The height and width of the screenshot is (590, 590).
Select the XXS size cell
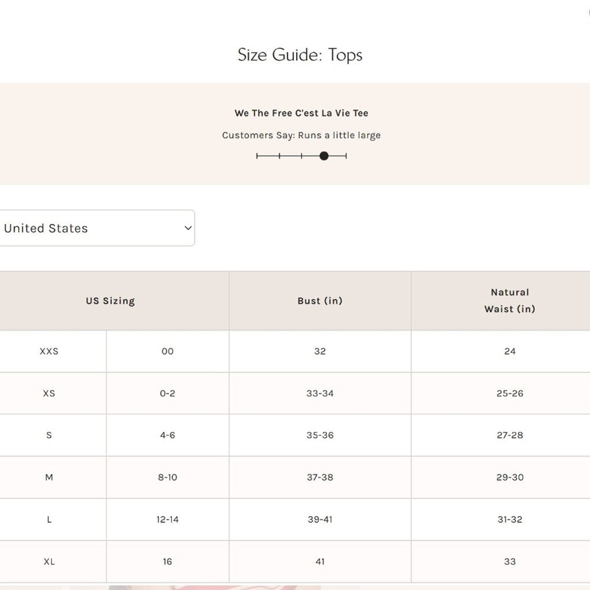click(49, 351)
